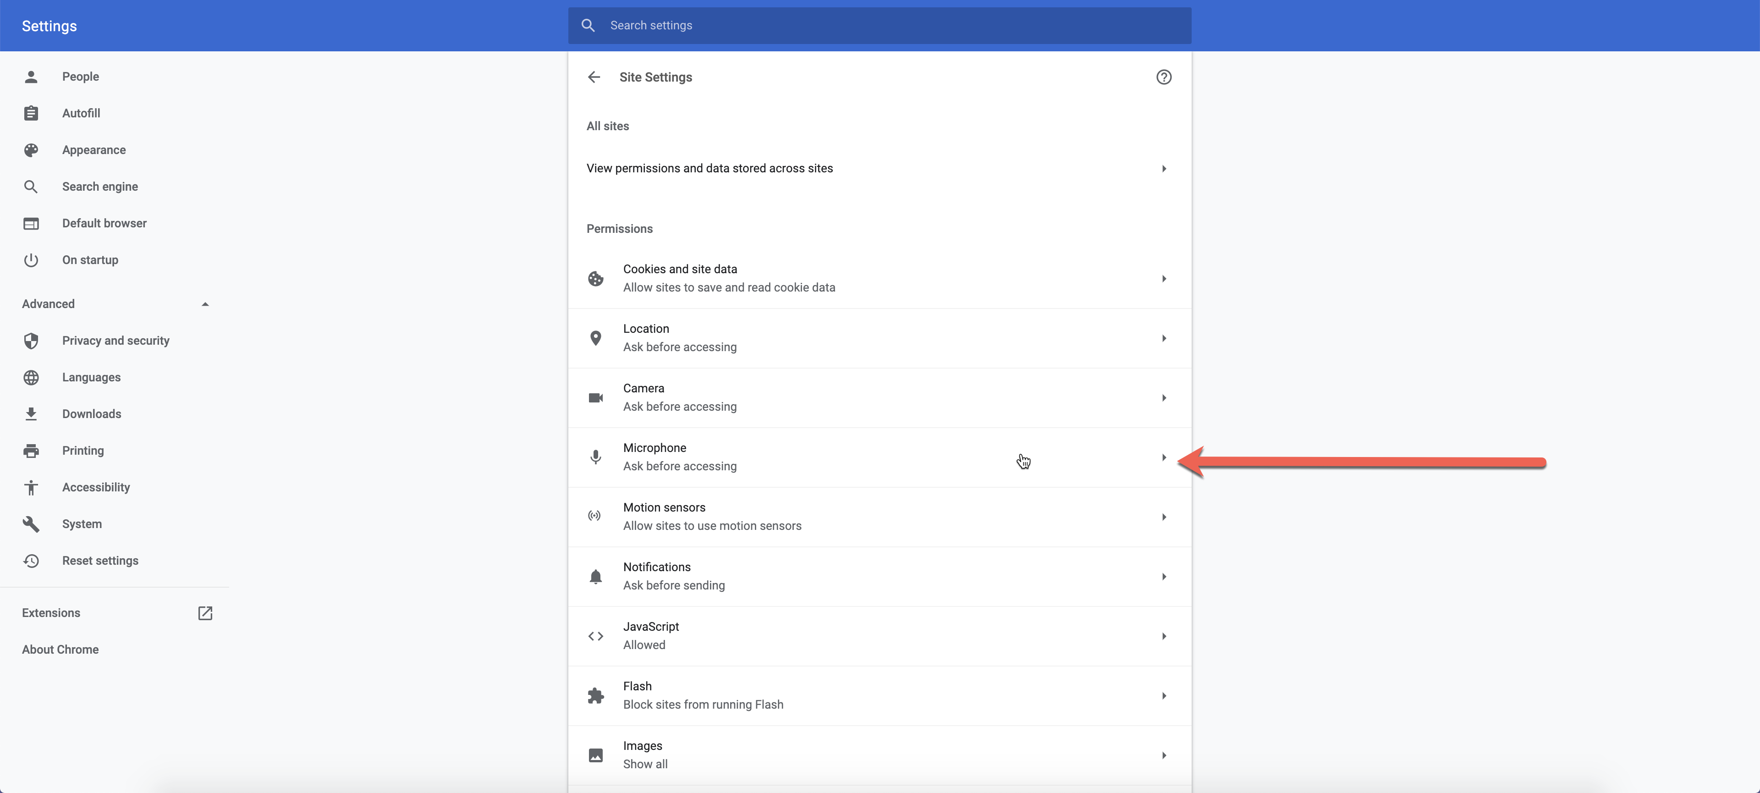Click the Notifications bell icon

tap(596, 577)
